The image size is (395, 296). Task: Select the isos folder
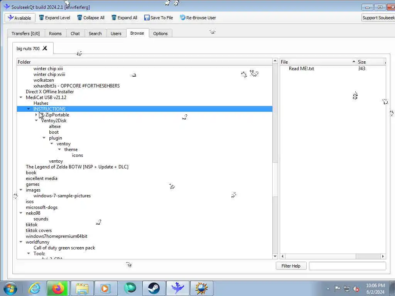(29, 202)
